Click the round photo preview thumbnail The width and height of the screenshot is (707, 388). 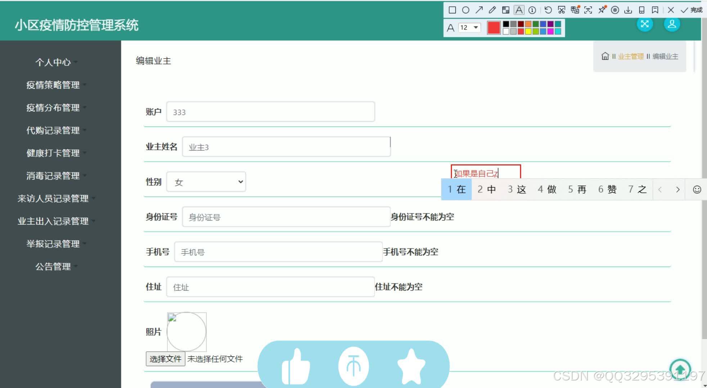[x=186, y=332]
